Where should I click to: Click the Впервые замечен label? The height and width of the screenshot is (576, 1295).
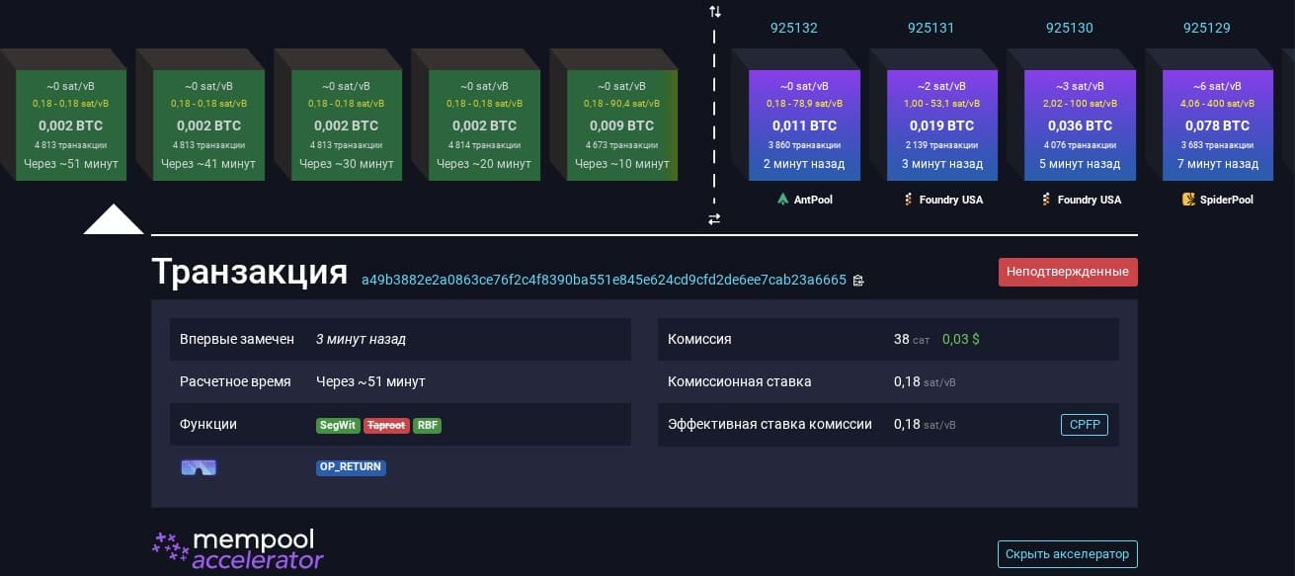237,339
